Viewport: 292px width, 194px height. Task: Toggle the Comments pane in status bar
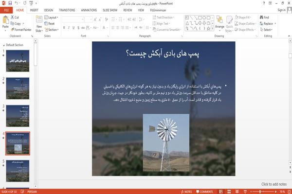pos(204,192)
